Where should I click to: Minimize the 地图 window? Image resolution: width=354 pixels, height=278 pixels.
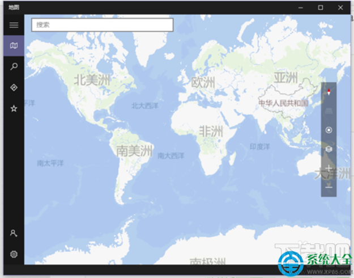point(301,8)
